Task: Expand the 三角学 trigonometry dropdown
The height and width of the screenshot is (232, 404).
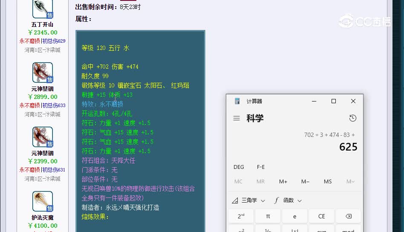Action: [x=248, y=200]
